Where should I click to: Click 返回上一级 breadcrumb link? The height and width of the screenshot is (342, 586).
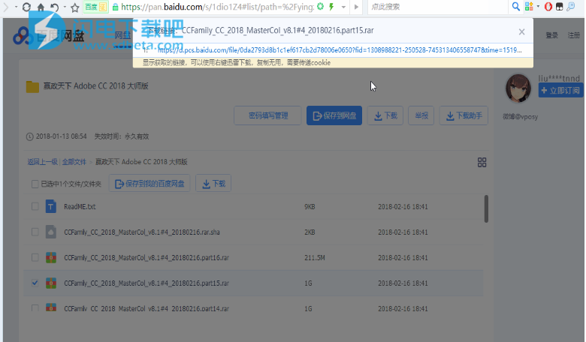tap(42, 162)
